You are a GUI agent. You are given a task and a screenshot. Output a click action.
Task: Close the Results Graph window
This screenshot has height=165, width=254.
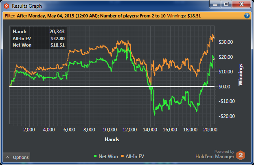(241, 4)
